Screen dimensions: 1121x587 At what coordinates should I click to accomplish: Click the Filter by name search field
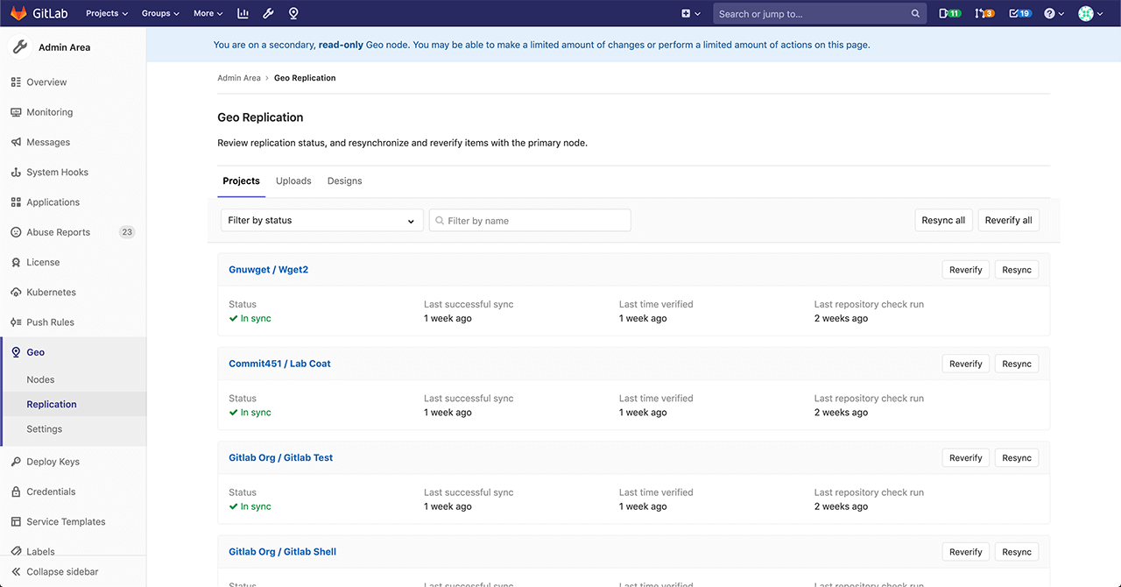[530, 221]
